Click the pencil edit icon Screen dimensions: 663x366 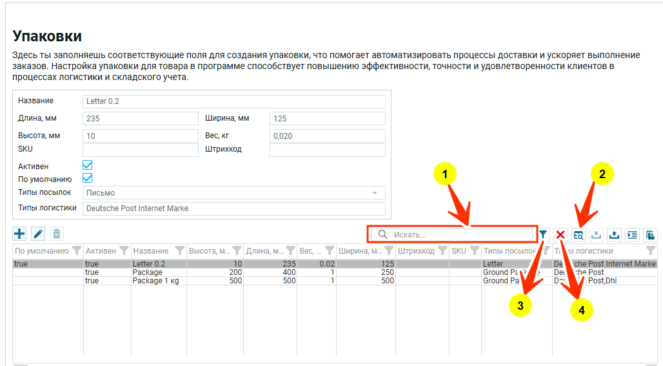[38, 234]
